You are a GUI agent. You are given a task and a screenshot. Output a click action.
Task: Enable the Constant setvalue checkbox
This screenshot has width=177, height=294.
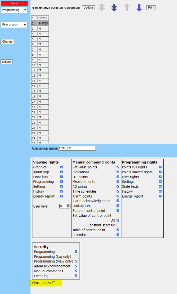coord(118,225)
